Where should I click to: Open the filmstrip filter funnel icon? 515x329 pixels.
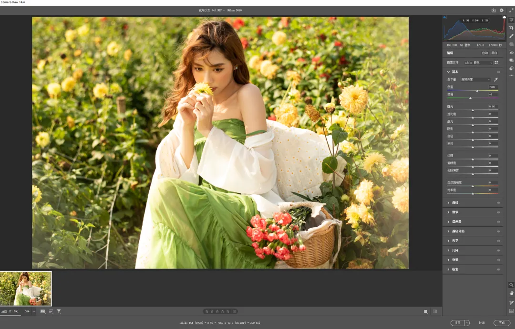click(x=59, y=311)
